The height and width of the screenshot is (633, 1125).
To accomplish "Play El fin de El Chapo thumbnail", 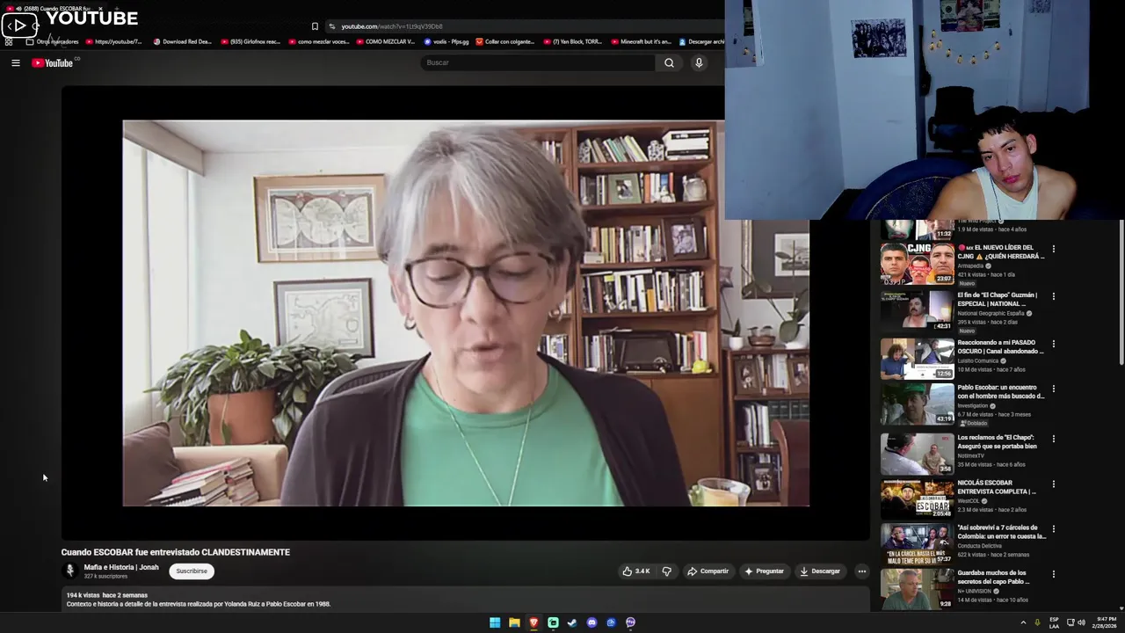I will pyautogui.click(x=918, y=310).
